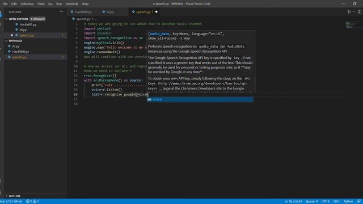363x204 pixels.
Task: Click the '1 UNSAVED' badge
Action: click(38, 19)
